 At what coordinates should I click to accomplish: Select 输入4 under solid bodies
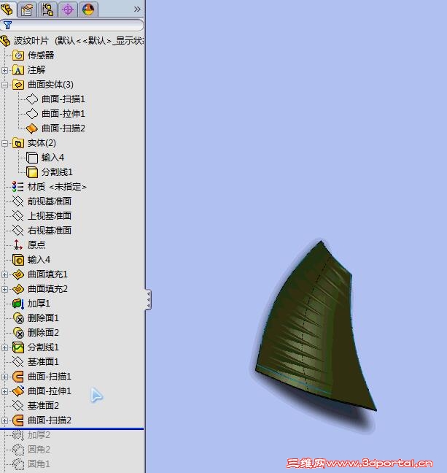[45, 158]
